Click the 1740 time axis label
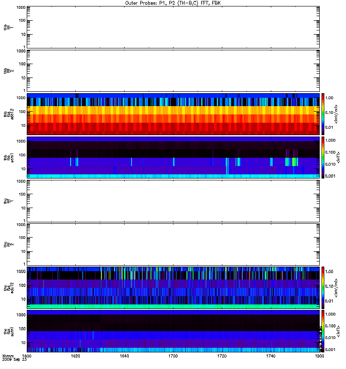This screenshot has width=346, height=369. click(x=271, y=356)
